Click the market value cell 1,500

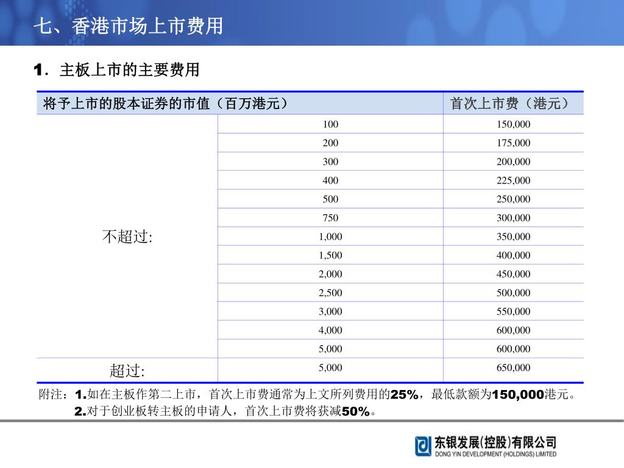click(x=330, y=255)
